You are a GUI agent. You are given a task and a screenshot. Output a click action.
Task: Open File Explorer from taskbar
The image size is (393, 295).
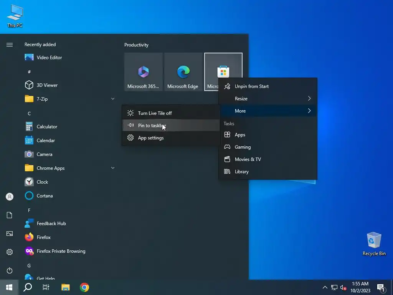tap(65, 287)
